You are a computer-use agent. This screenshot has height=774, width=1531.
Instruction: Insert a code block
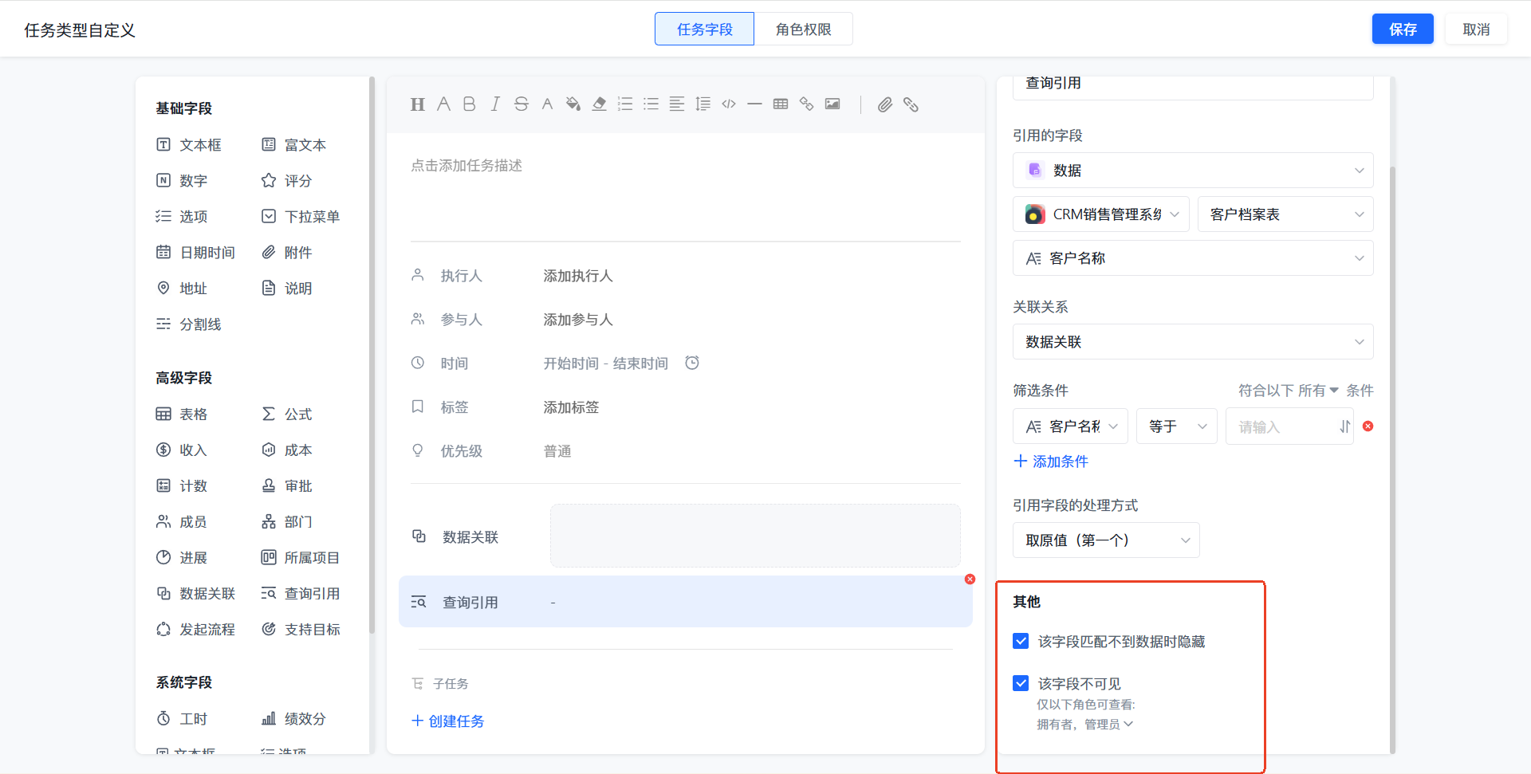click(x=729, y=104)
